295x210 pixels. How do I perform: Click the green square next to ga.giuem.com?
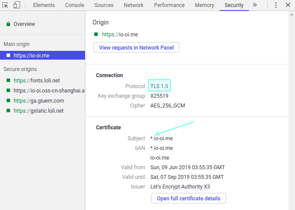click(8, 100)
